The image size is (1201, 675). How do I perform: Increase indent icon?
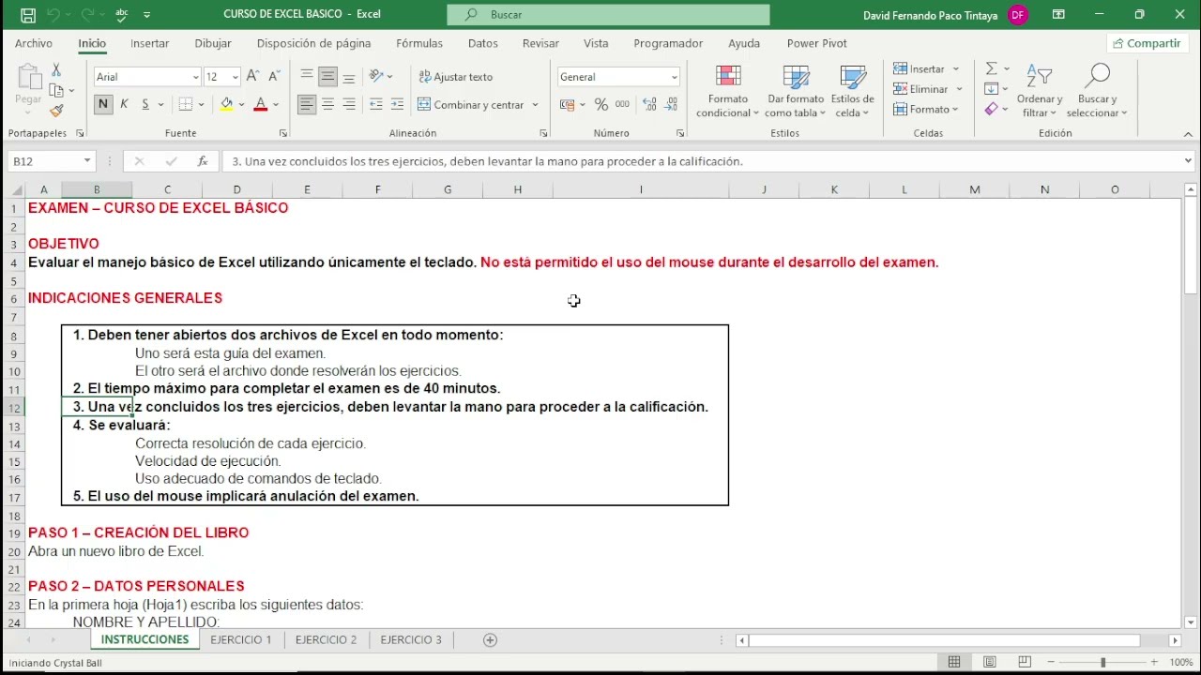click(x=397, y=105)
